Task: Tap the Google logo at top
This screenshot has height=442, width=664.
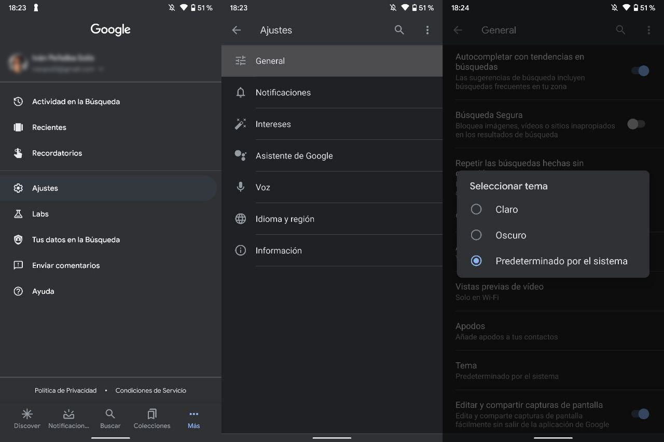Action: coord(110,30)
